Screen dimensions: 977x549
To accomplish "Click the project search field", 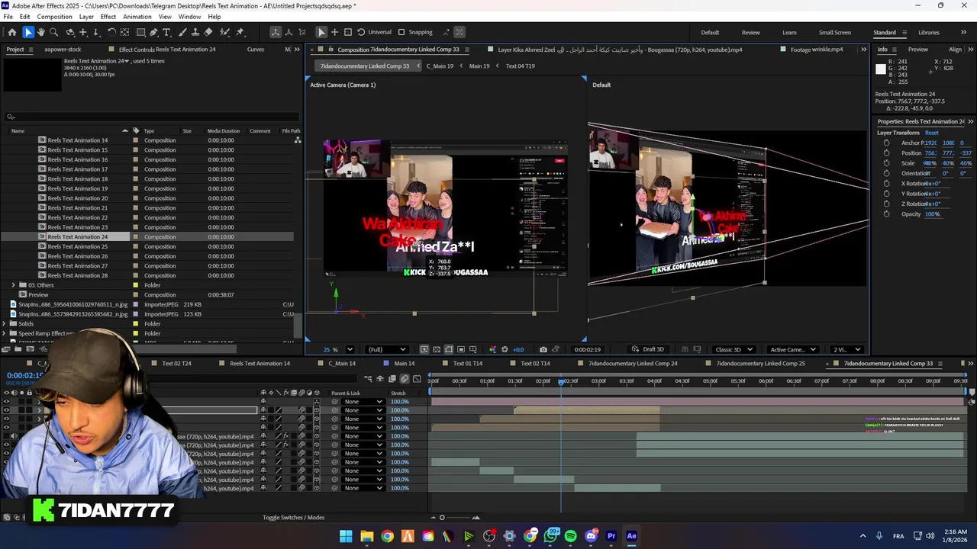I will (x=151, y=117).
